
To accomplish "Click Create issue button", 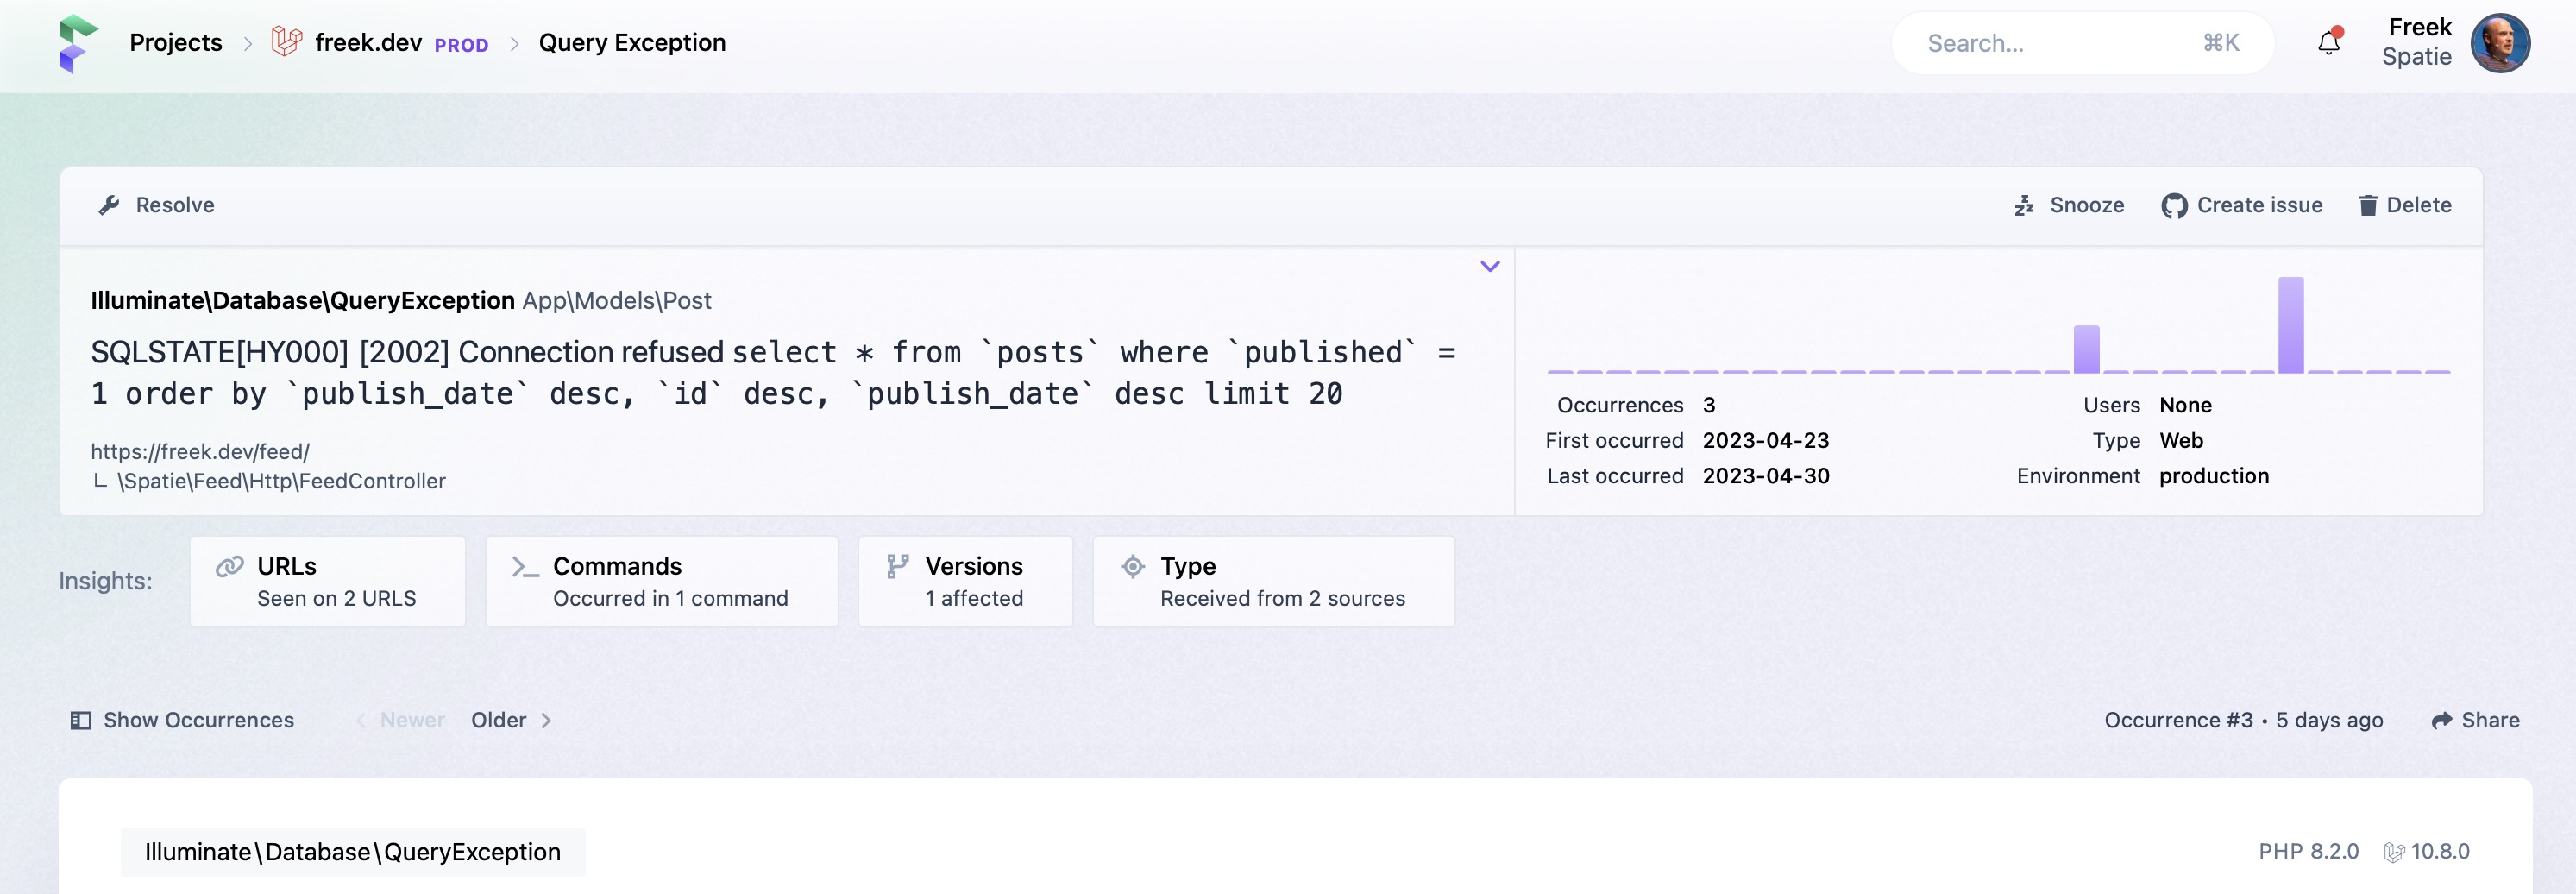I will click(2241, 205).
